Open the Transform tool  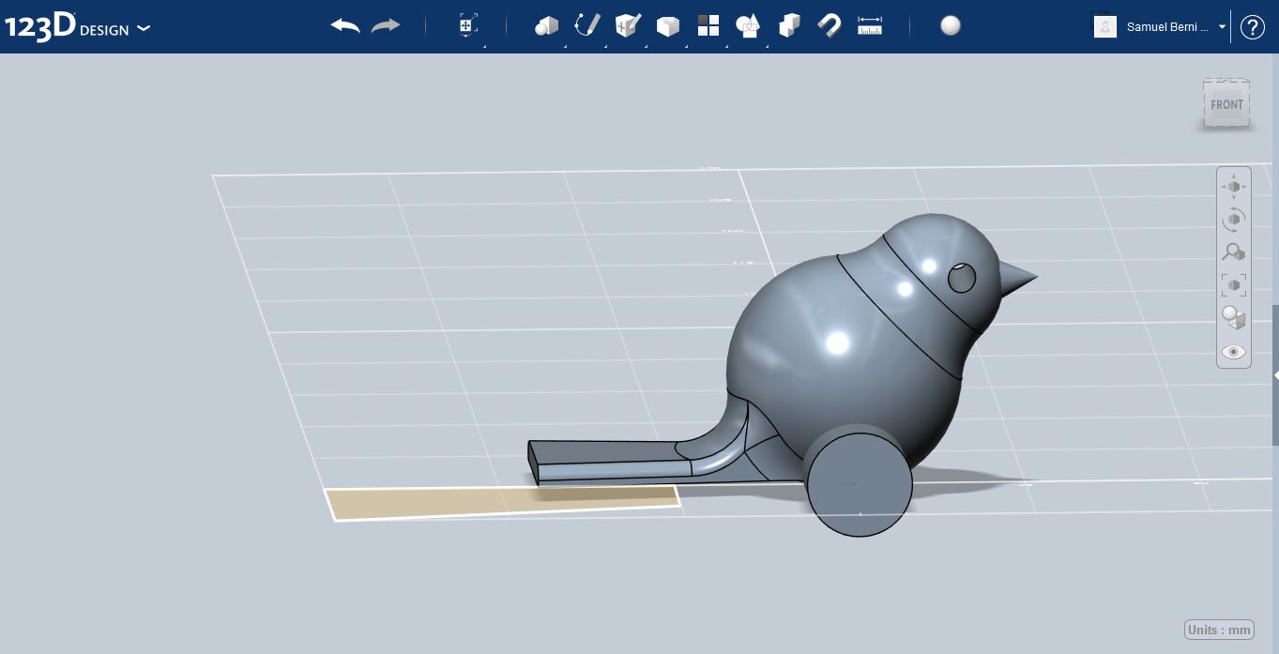pos(468,25)
